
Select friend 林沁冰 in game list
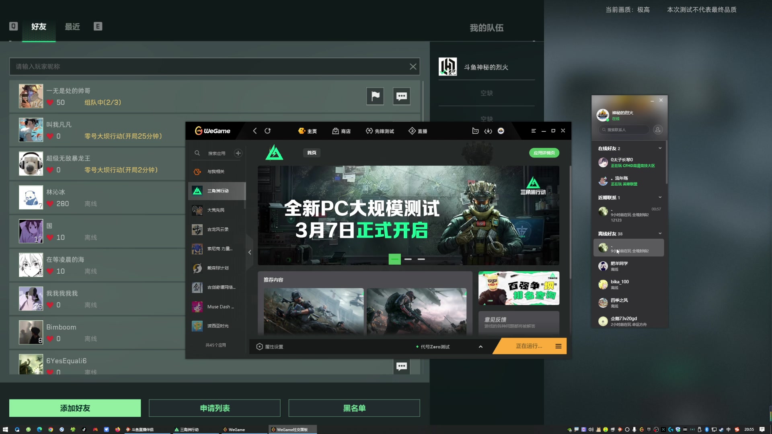96,197
